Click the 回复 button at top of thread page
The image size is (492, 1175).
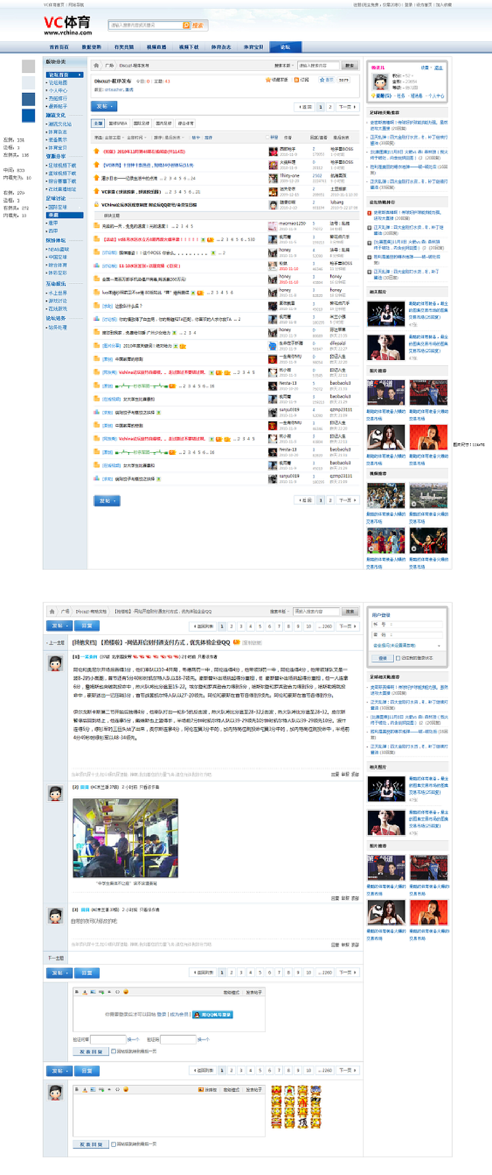(x=86, y=626)
